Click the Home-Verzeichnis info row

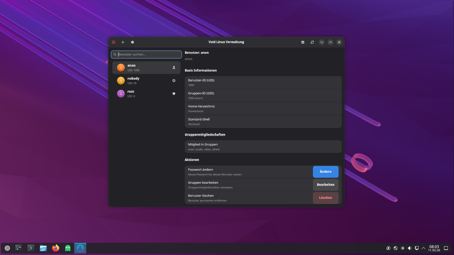click(x=263, y=108)
